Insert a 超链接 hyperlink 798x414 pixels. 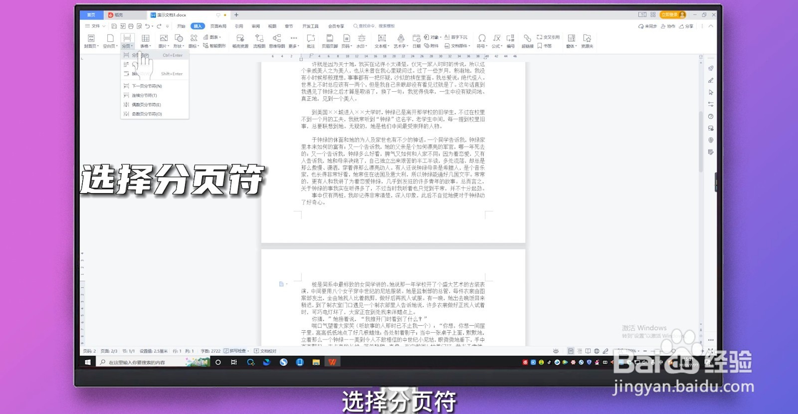click(527, 41)
